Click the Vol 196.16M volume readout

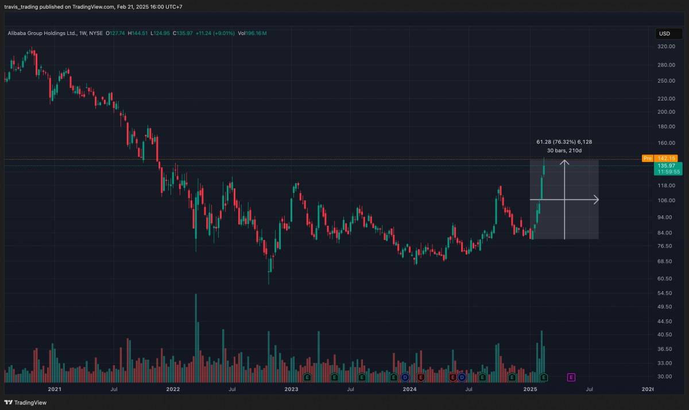pyautogui.click(x=253, y=33)
